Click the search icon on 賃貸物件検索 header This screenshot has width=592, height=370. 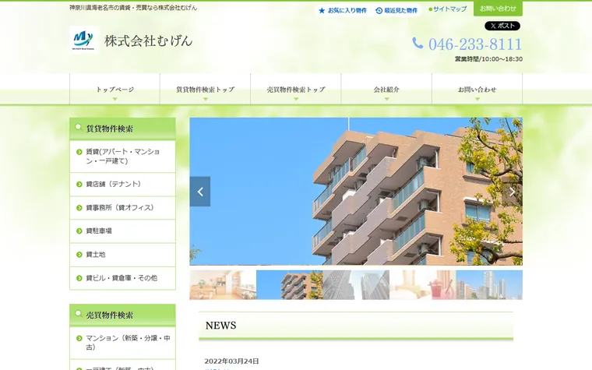tap(78, 127)
